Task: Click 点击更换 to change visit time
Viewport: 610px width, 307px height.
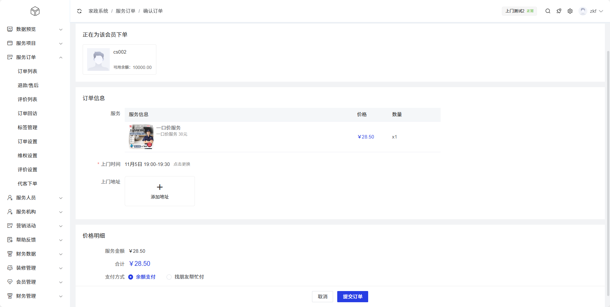Action: 182,164
